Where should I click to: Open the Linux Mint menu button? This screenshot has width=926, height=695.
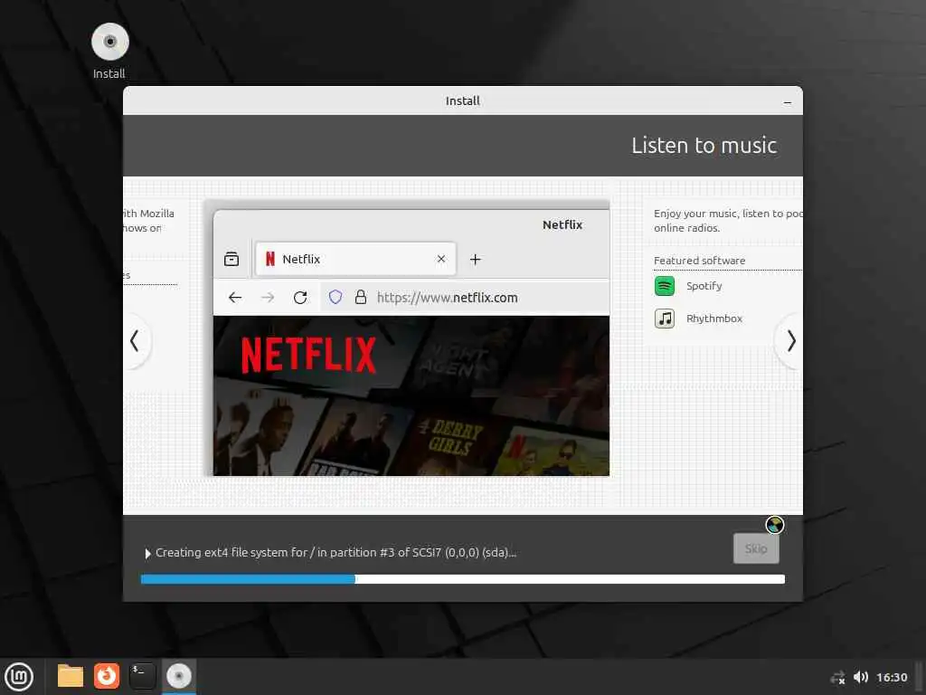(x=19, y=677)
